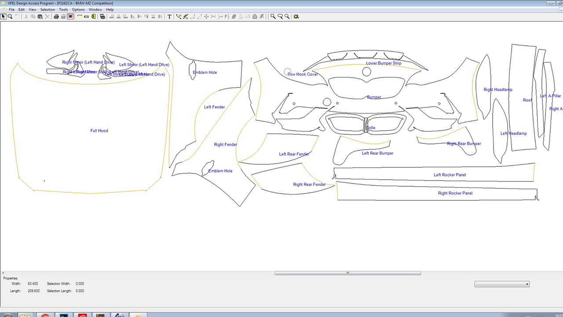
Task: Click the Roof pattern label
Action: tap(527, 100)
